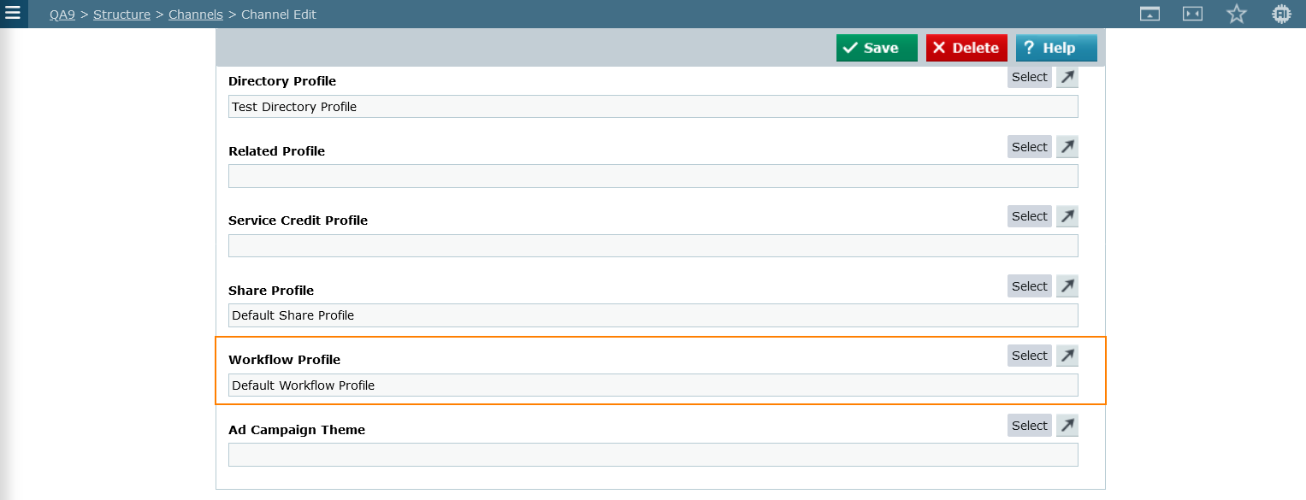
Task: Click the star favorites icon
Action: pos(1237,14)
